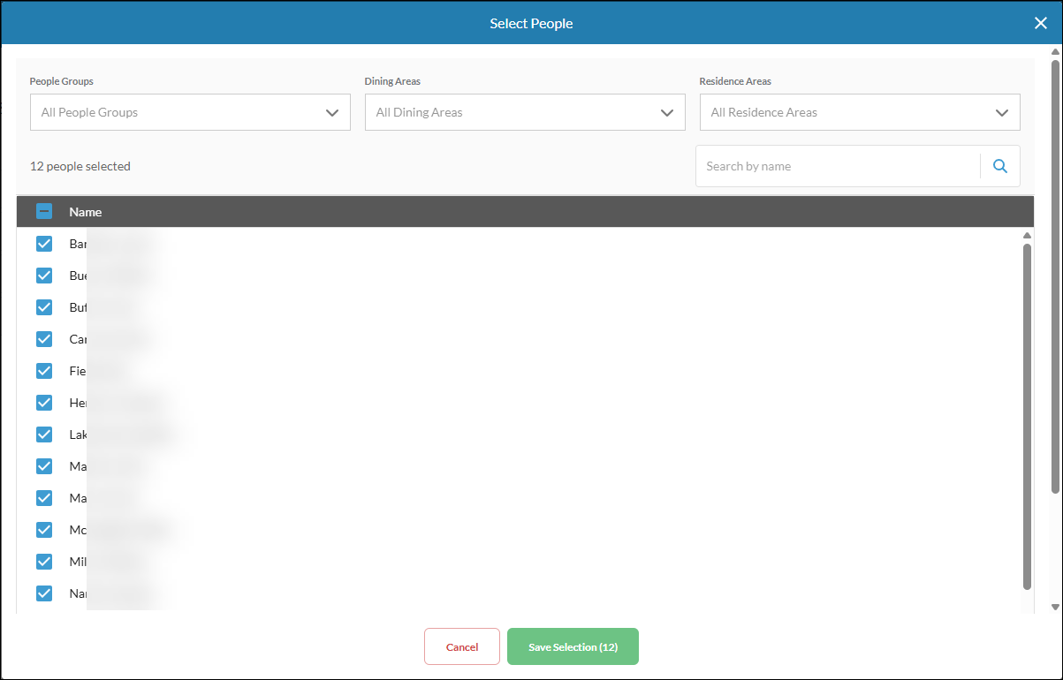Viewport: 1063px width, 680px height.
Task: Click the dialog's outer scrollbar thumb
Action: [x=1055, y=276]
